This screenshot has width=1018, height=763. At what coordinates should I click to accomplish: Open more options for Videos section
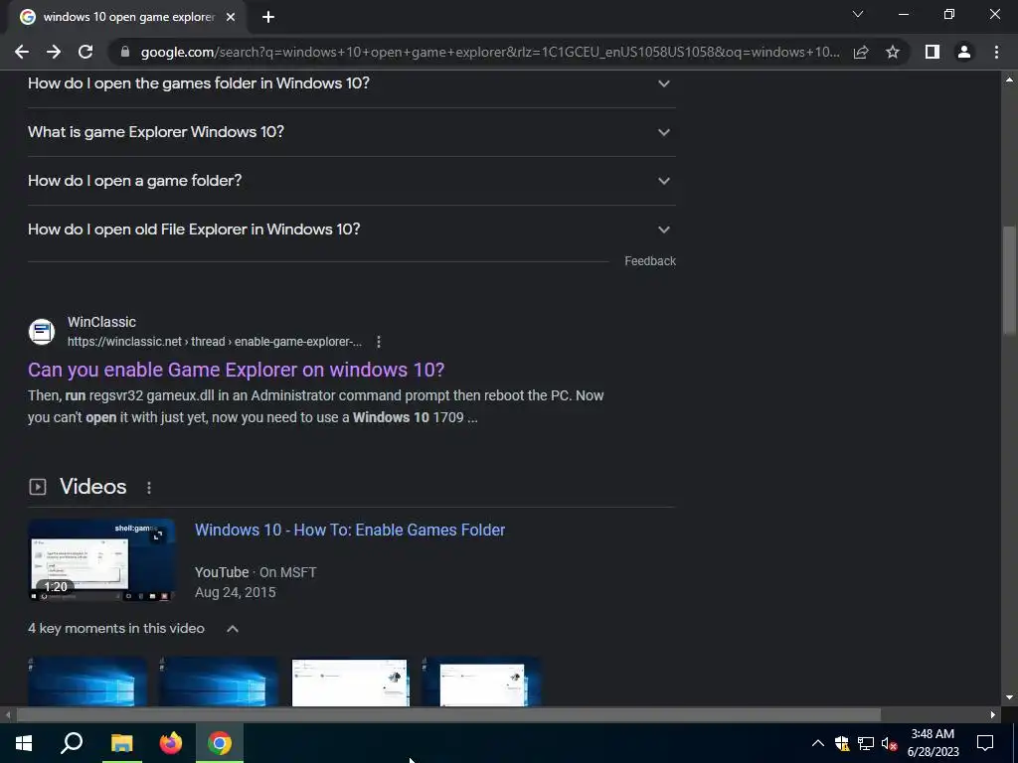(149, 487)
